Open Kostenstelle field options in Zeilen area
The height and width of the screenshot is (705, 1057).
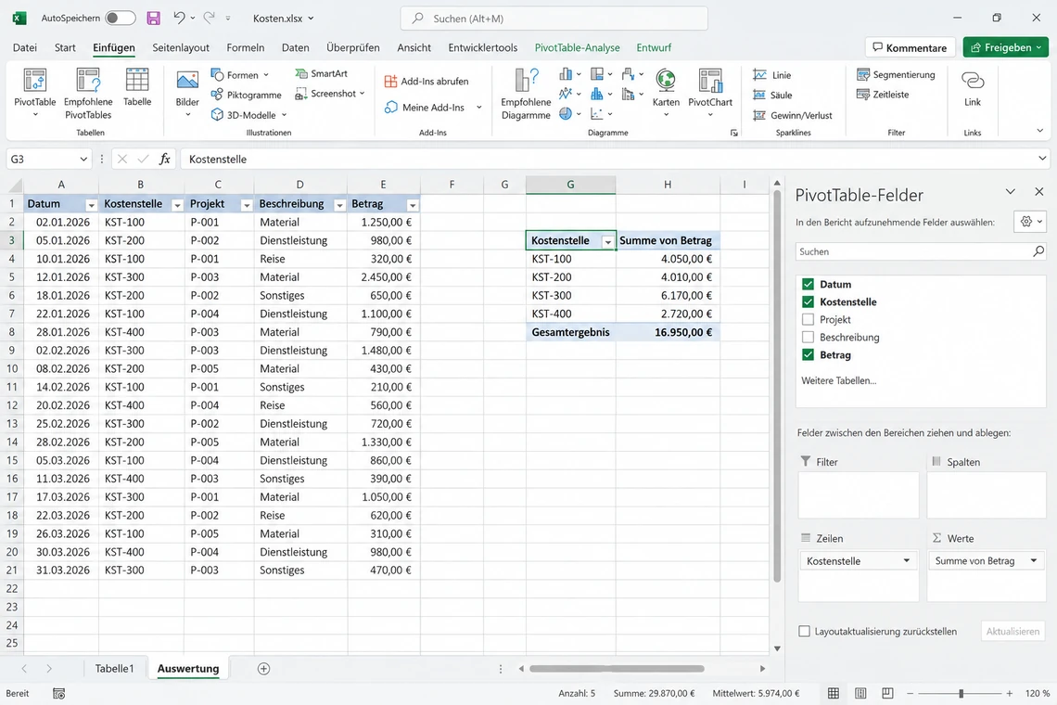907,560
